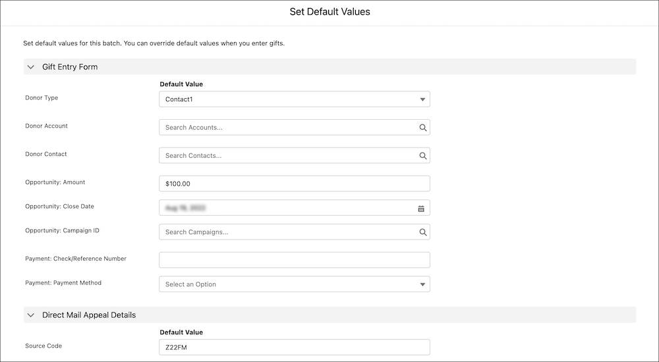
Task: Click the Set Default Values title
Action: tap(329, 12)
